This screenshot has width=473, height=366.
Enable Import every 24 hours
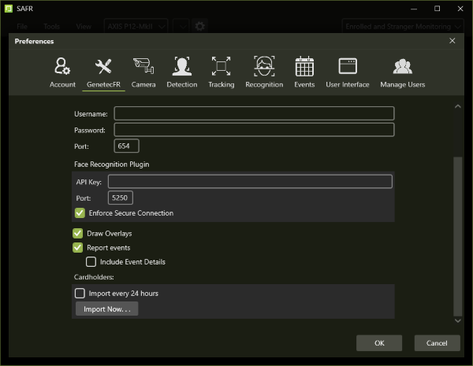[80, 293]
